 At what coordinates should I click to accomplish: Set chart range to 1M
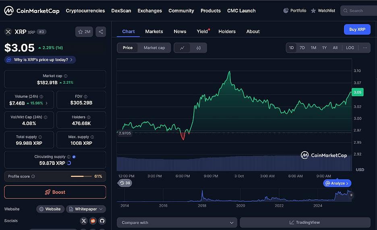313,48
